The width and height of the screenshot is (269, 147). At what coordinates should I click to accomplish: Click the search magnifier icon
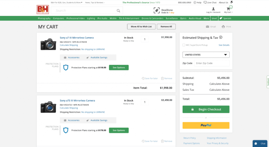[118, 11]
